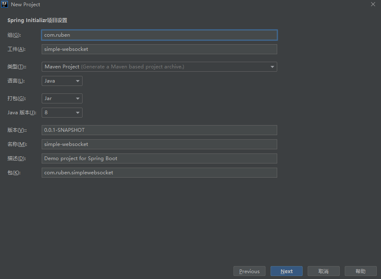Click the Spring Initializr项目设置 heading

(x=37, y=20)
